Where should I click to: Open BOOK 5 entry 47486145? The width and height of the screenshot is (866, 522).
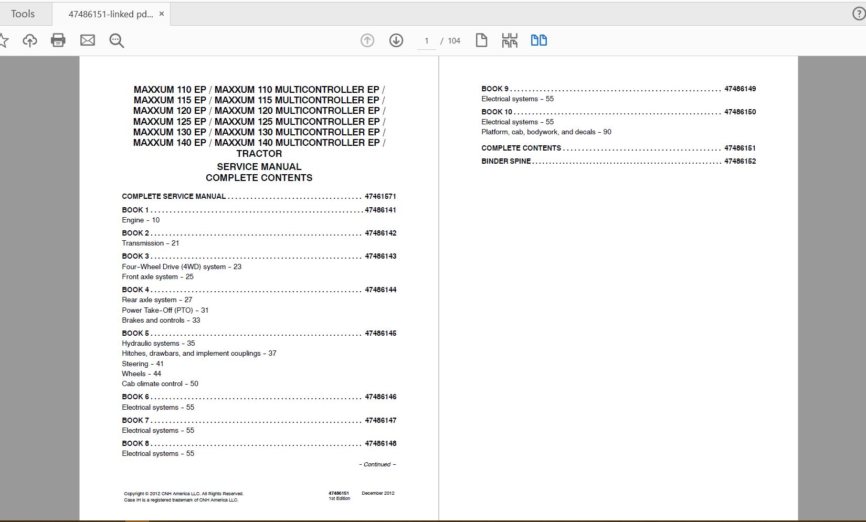pyautogui.click(x=259, y=333)
